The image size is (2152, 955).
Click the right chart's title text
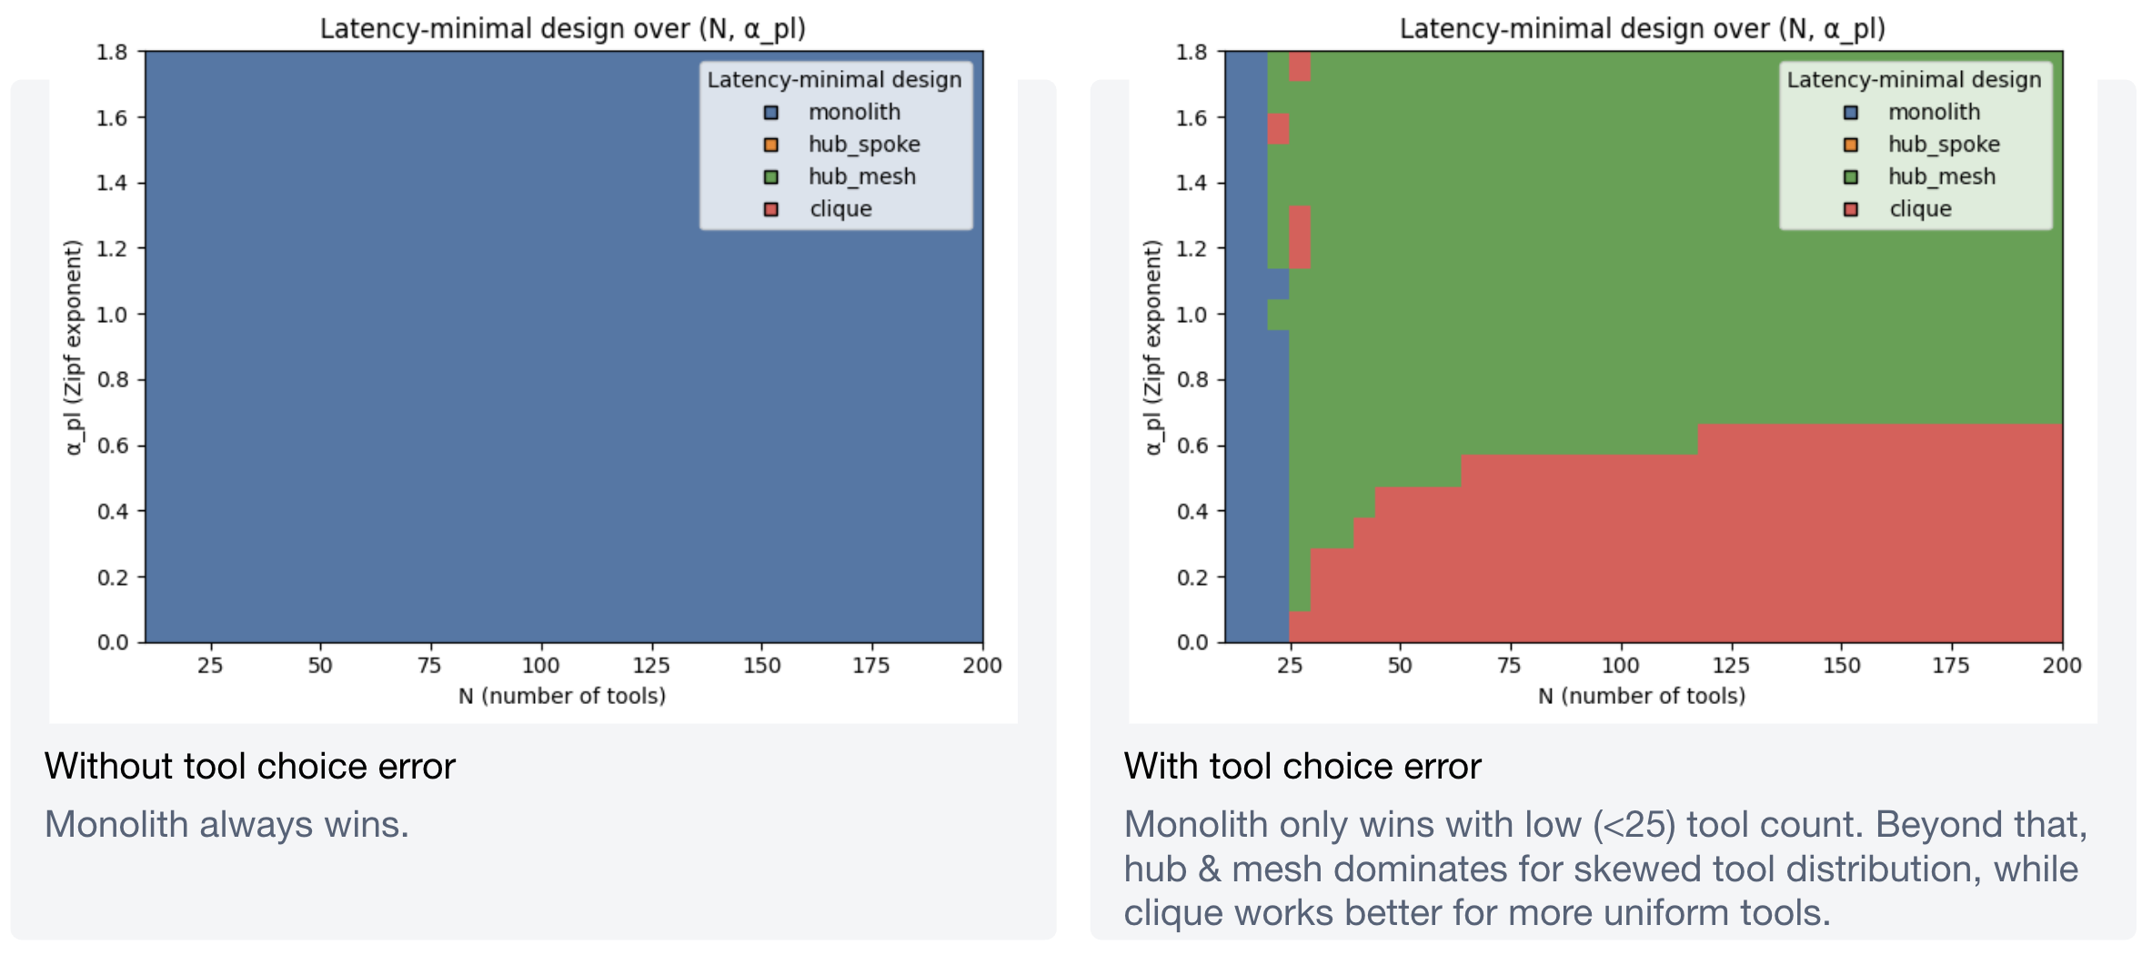click(1642, 29)
